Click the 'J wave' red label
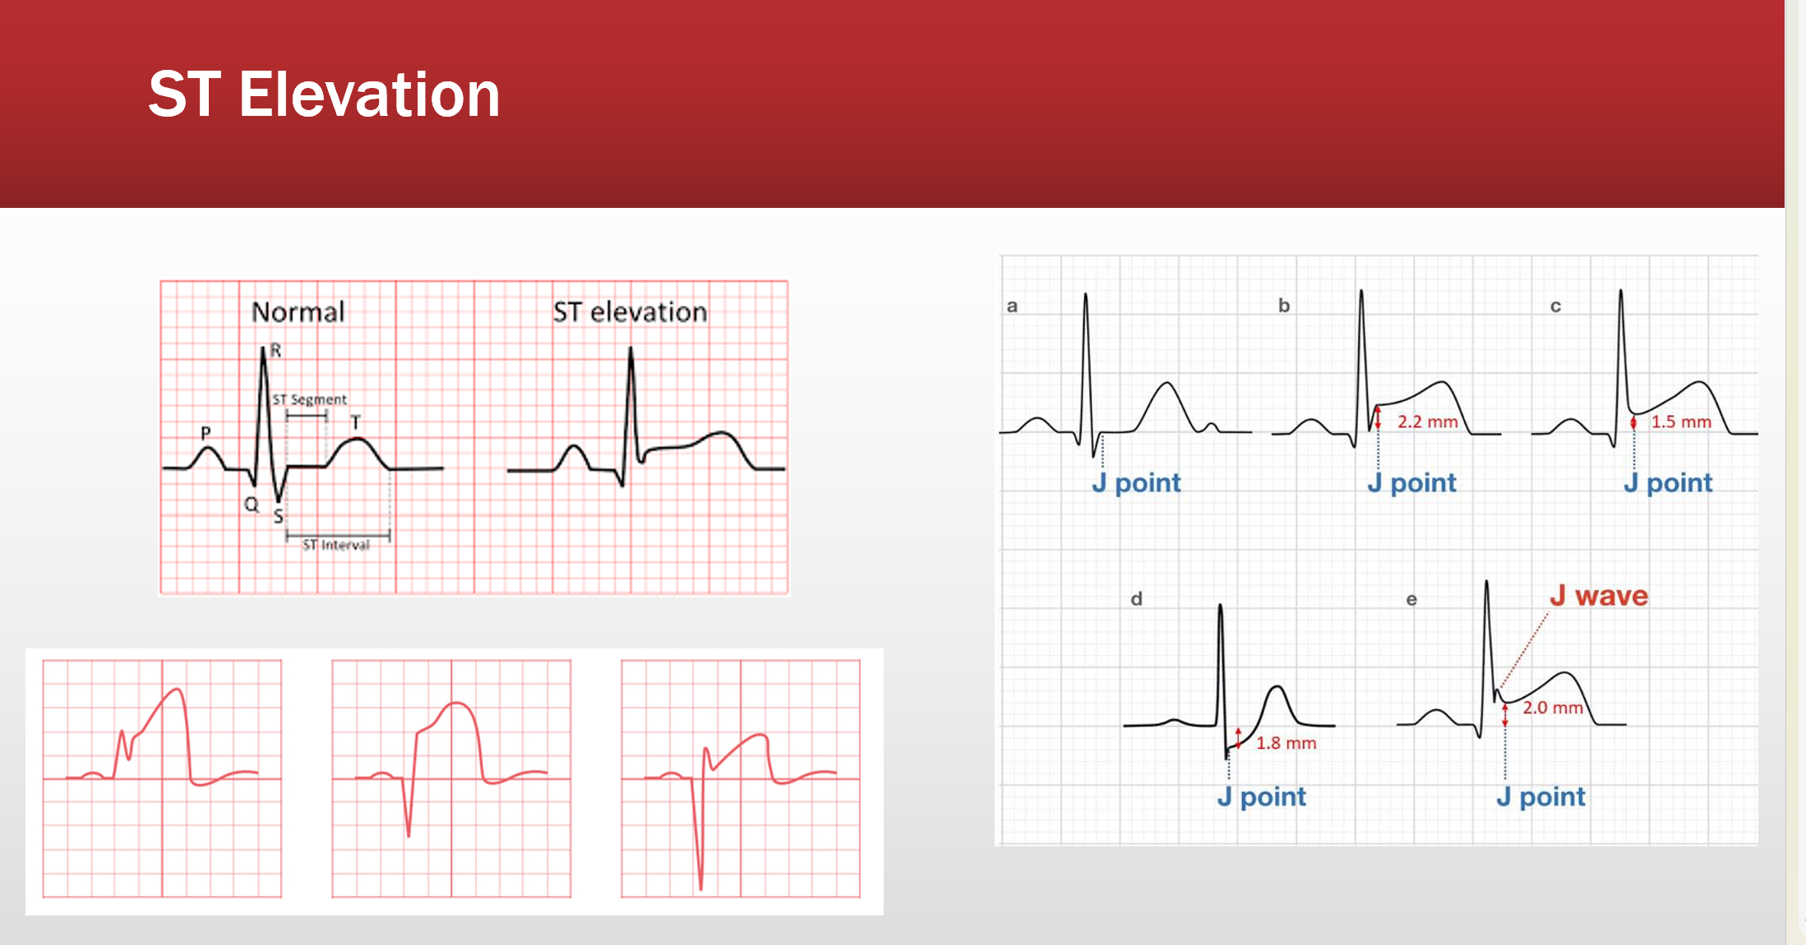The image size is (1806, 945). coord(1599,596)
